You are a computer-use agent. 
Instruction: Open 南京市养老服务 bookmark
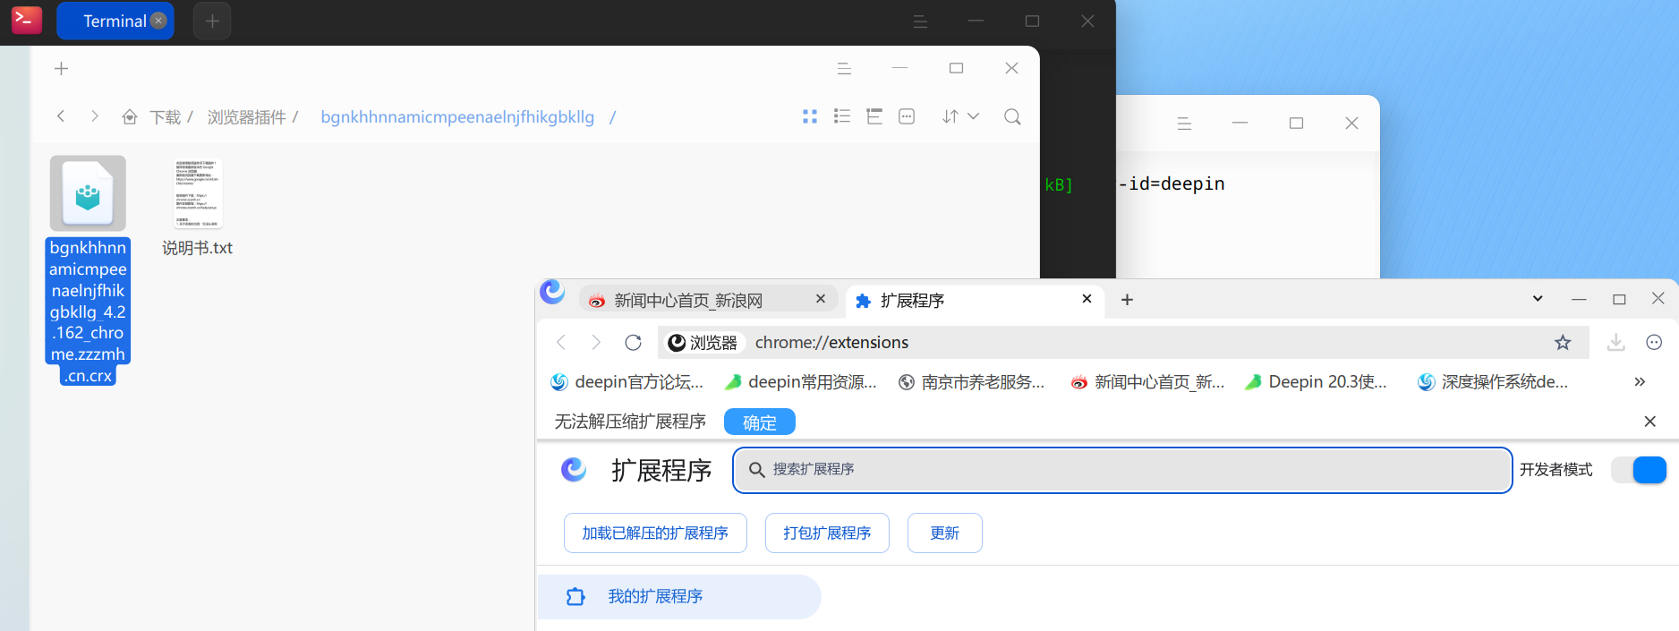[971, 382]
